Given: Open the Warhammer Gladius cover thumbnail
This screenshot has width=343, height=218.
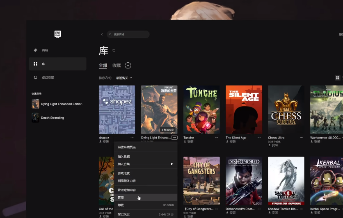Looking at the screenshot, I should pyautogui.click(x=327, y=110).
